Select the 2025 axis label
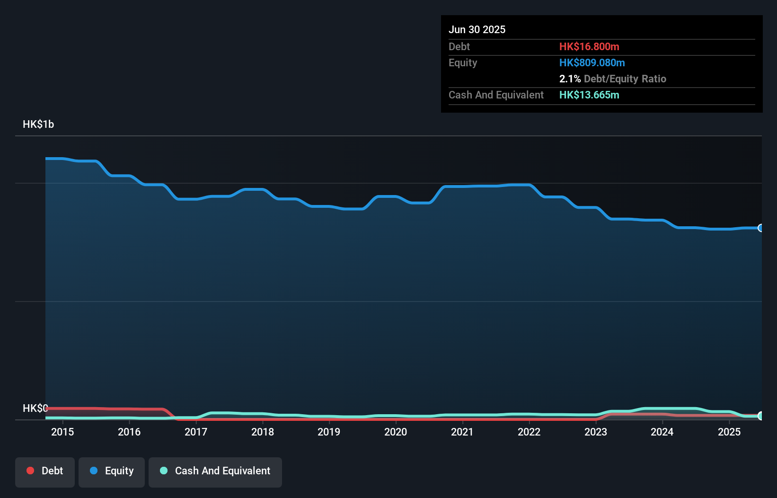The height and width of the screenshot is (498, 777). tap(729, 432)
